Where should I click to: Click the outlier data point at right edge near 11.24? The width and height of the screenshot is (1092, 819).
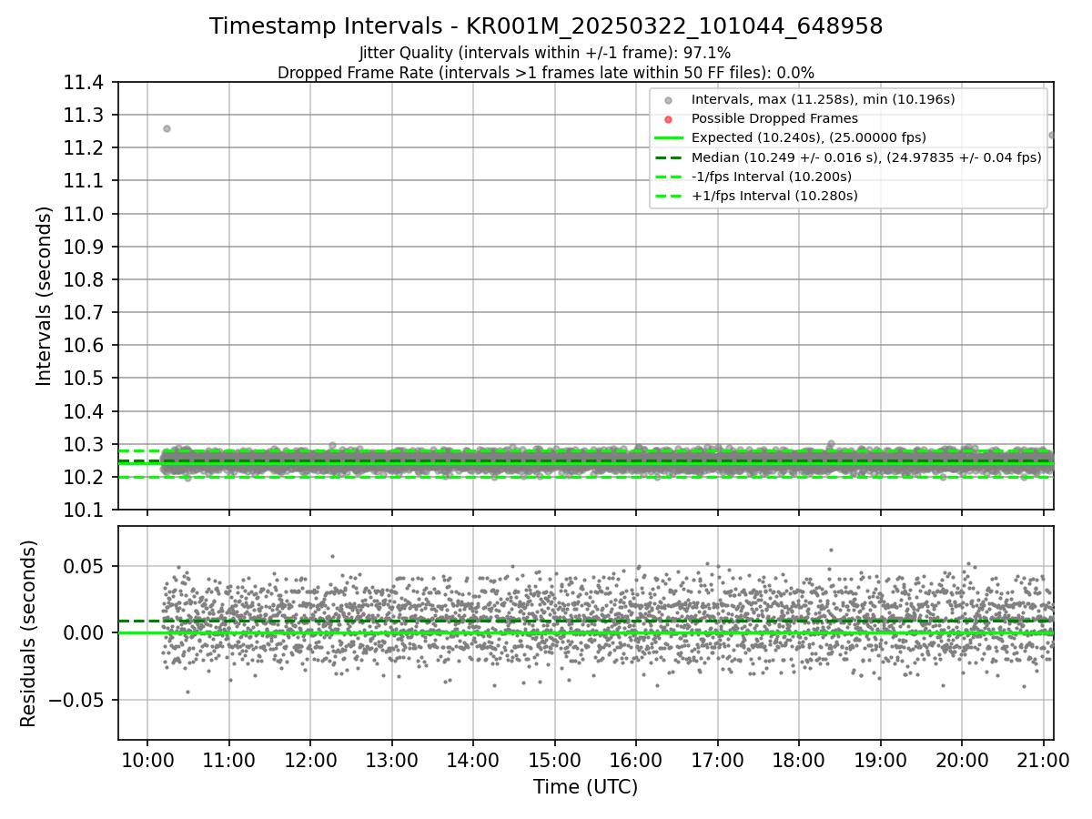1051,135
